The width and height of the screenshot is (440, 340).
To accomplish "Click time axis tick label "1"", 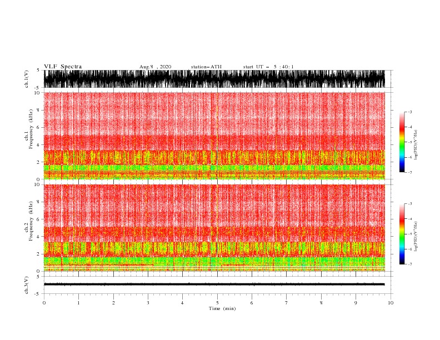I will [79, 303].
